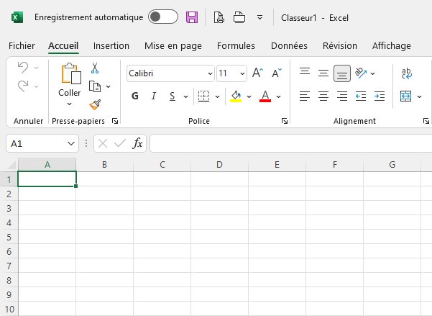Cut selection with scissors icon
Viewport: 432px width, 316px height.
[95, 68]
